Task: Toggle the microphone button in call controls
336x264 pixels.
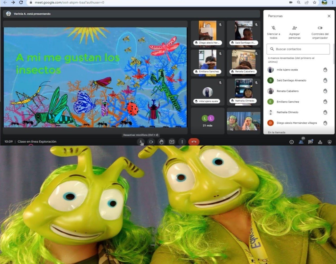Action: (x=141, y=142)
